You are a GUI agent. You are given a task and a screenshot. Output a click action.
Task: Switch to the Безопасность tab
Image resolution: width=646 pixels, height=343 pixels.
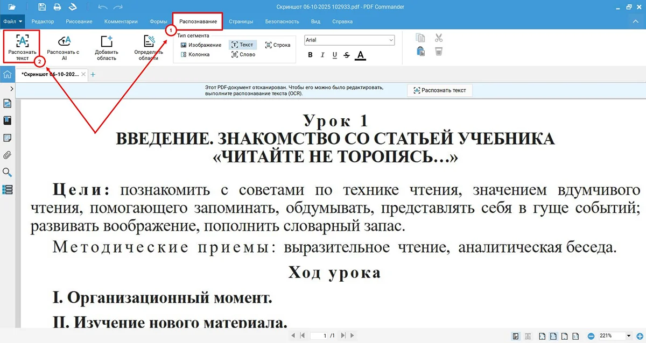coord(282,22)
